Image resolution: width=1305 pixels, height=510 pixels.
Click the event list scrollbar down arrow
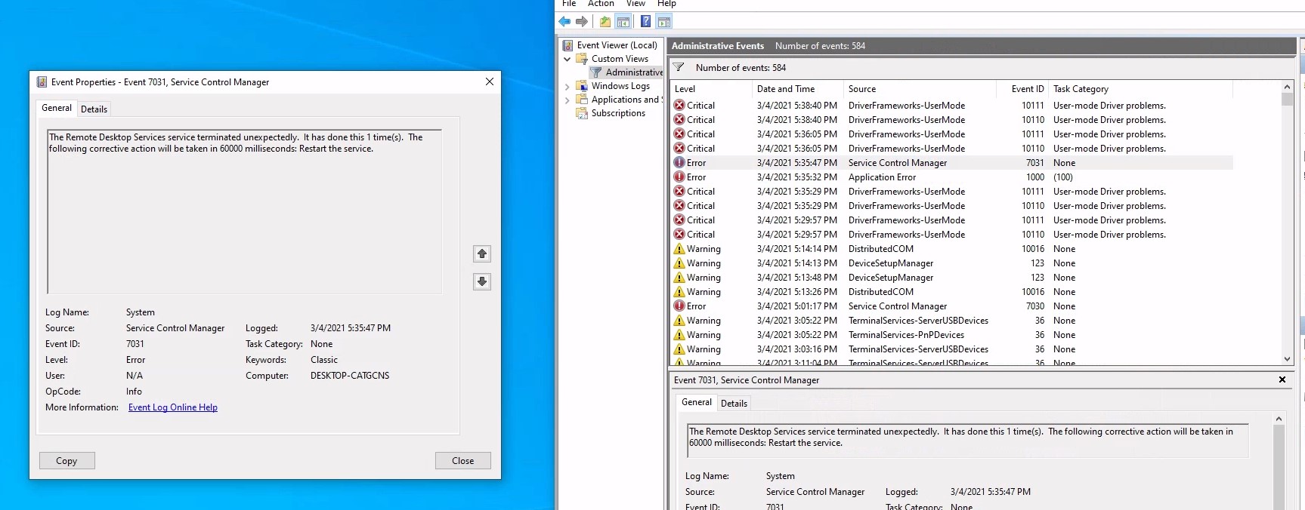[x=1288, y=359]
